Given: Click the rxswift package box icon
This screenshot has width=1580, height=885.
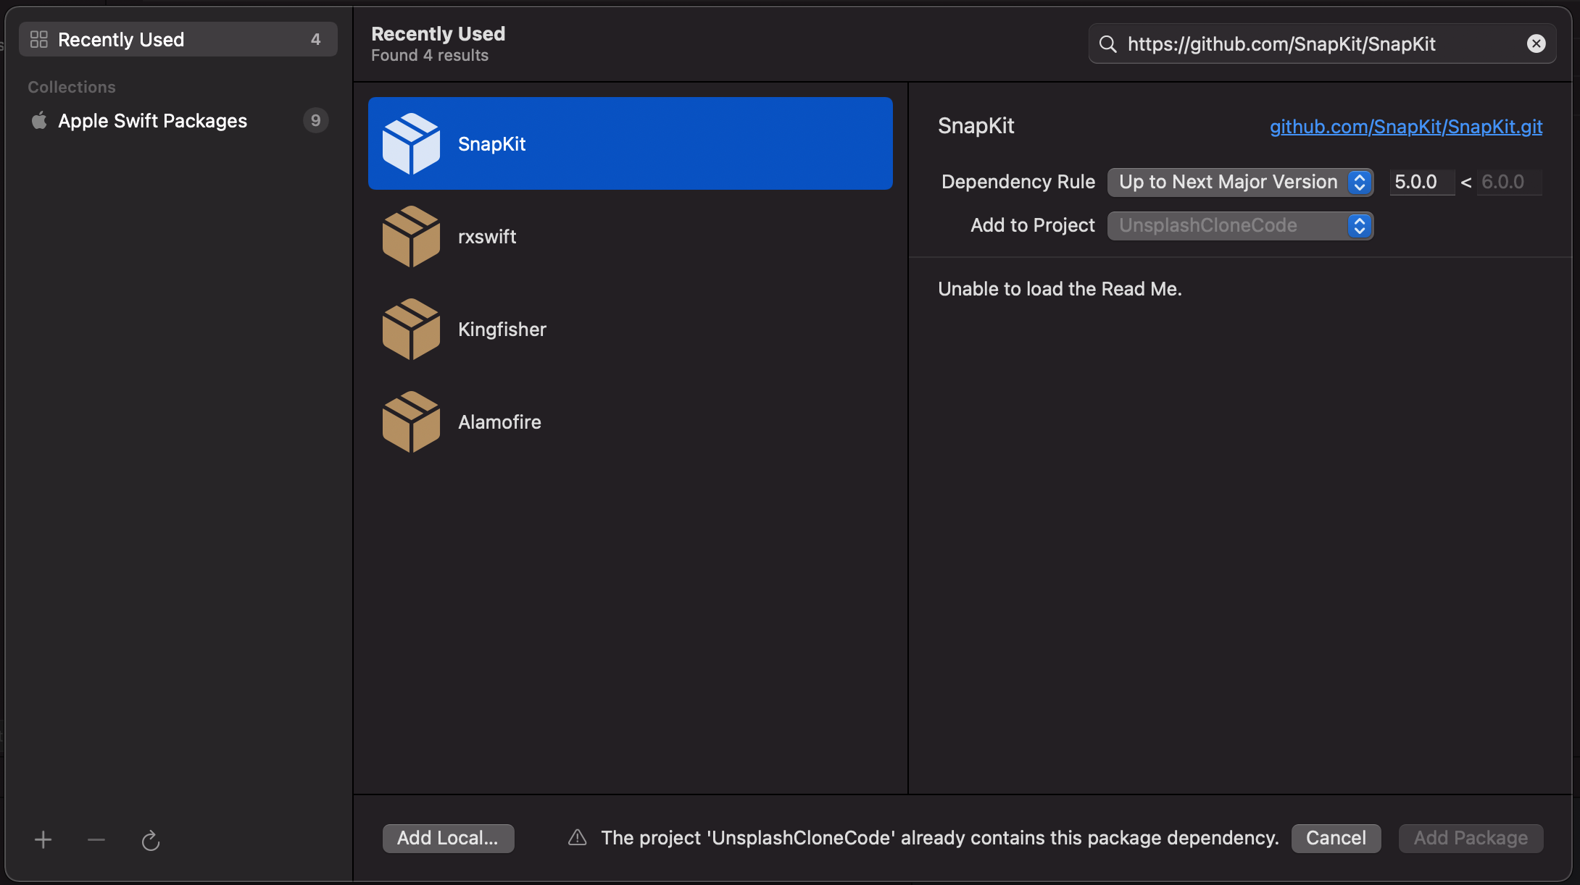Looking at the screenshot, I should 411,236.
